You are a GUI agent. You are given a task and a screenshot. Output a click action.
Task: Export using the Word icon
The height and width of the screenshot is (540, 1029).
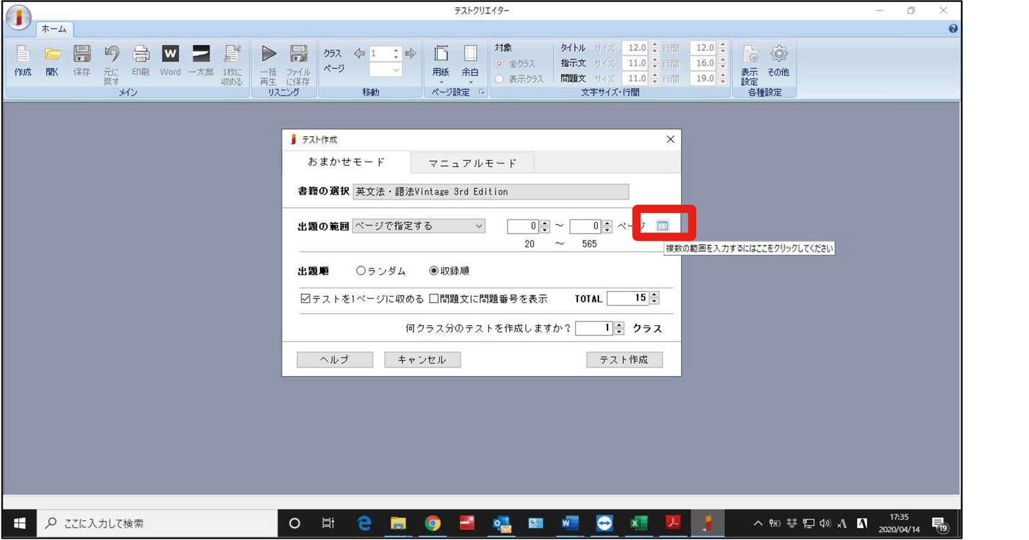[x=170, y=61]
